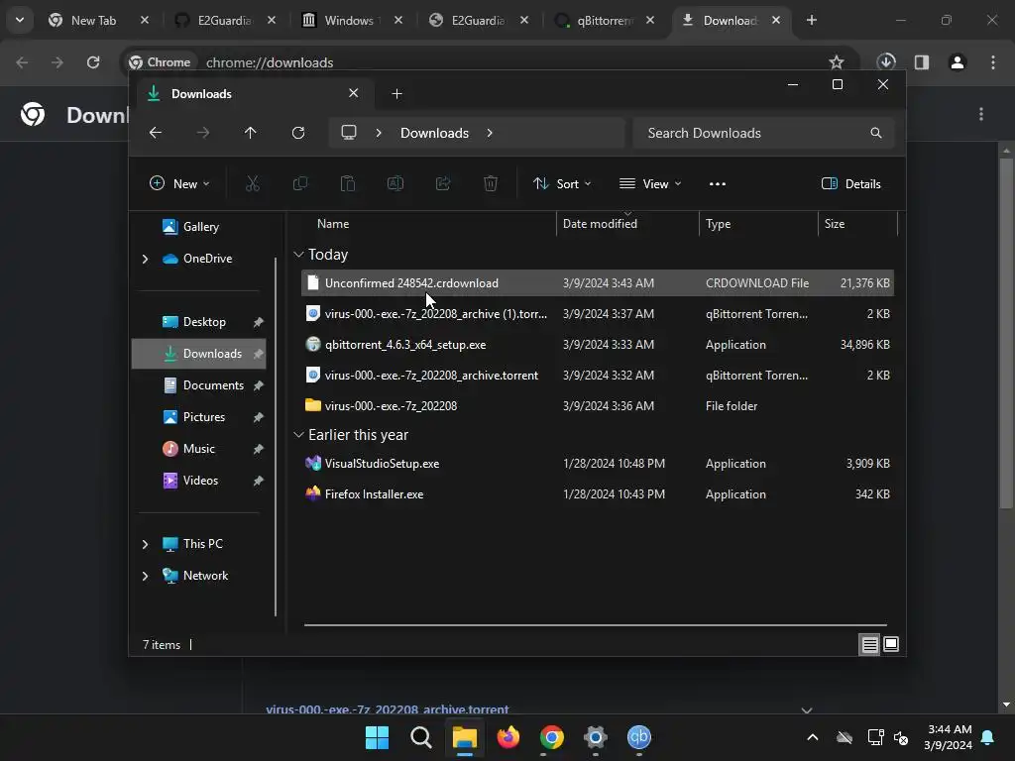
Task: Open the New dropdown menu
Action: pyautogui.click(x=179, y=183)
